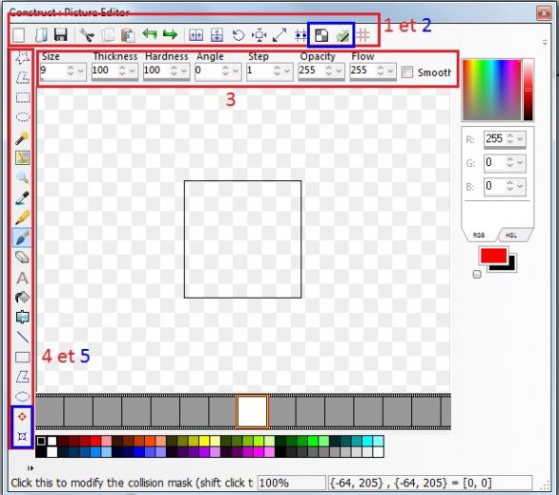Select the rectangle shape tool
Image resolution: width=559 pixels, height=495 pixels.
[23, 357]
